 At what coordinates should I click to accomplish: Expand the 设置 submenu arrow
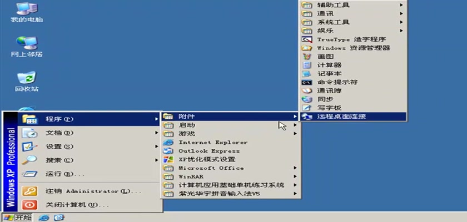pyautogui.click(x=157, y=146)
